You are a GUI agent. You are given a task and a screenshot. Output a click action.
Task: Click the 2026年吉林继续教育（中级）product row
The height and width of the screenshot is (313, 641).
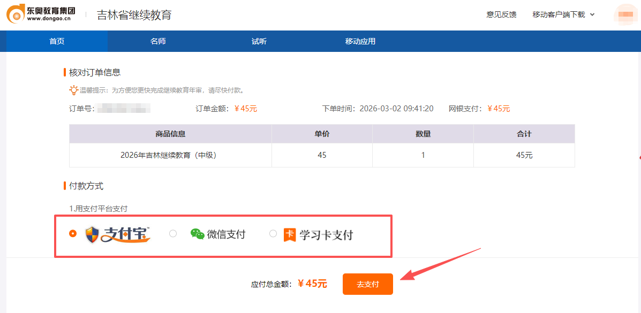click(x=170, y=155)
